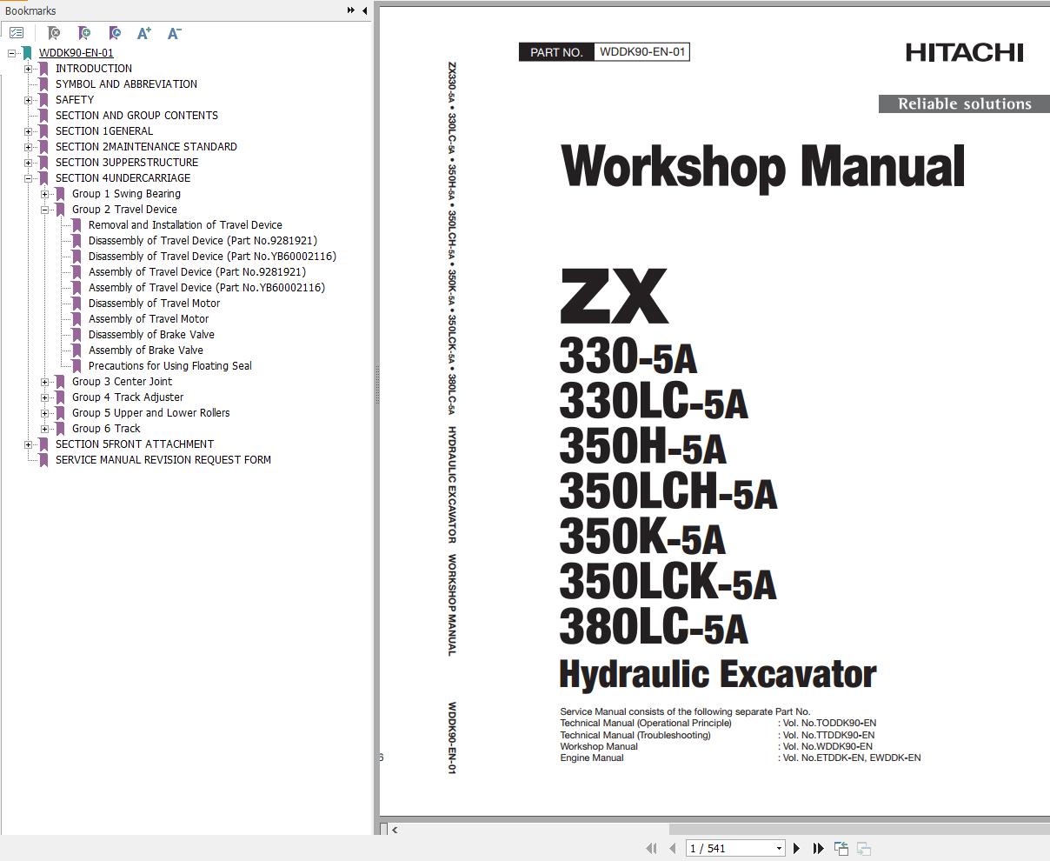Go to the first page

651,848
